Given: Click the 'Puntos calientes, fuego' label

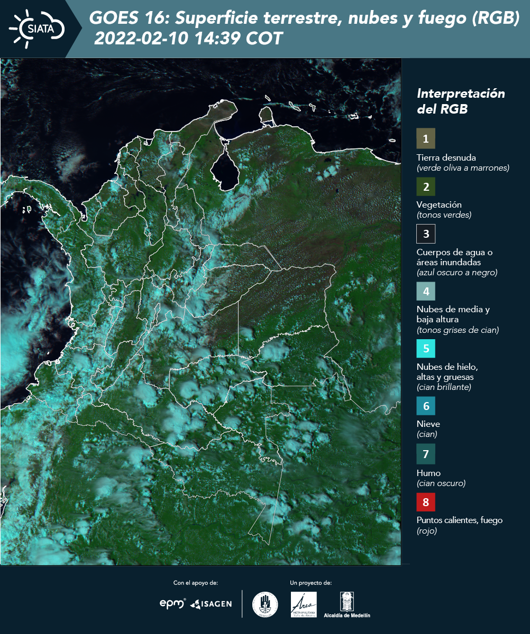Looking at the screenshot, I should (460, 520).
